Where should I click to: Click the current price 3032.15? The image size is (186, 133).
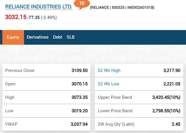pos(15,17)
